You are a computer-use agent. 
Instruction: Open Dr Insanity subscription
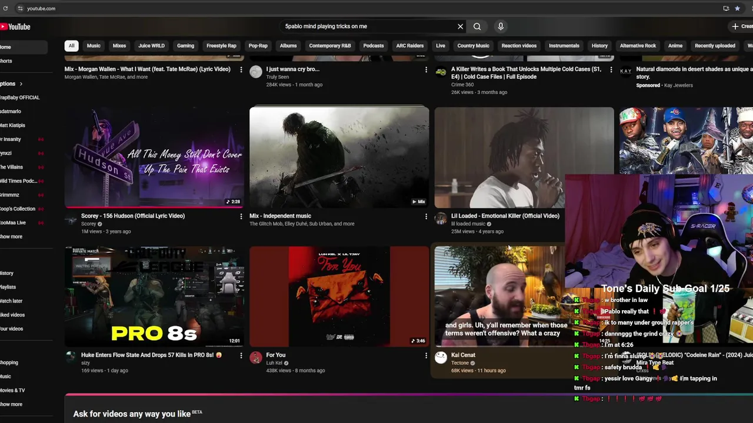point(11,139)
